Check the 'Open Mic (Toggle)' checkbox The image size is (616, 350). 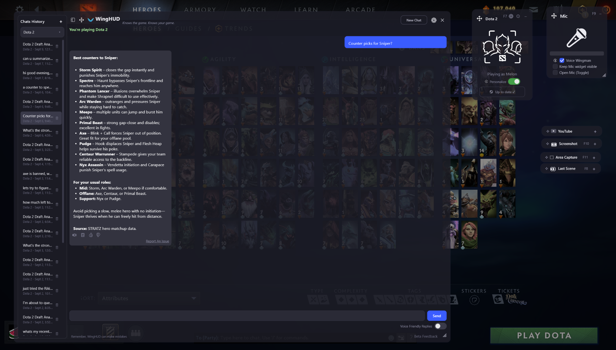point(555,73)
